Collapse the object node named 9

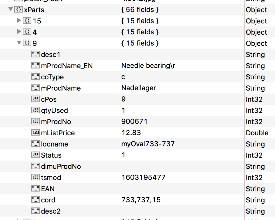[19, 43]
